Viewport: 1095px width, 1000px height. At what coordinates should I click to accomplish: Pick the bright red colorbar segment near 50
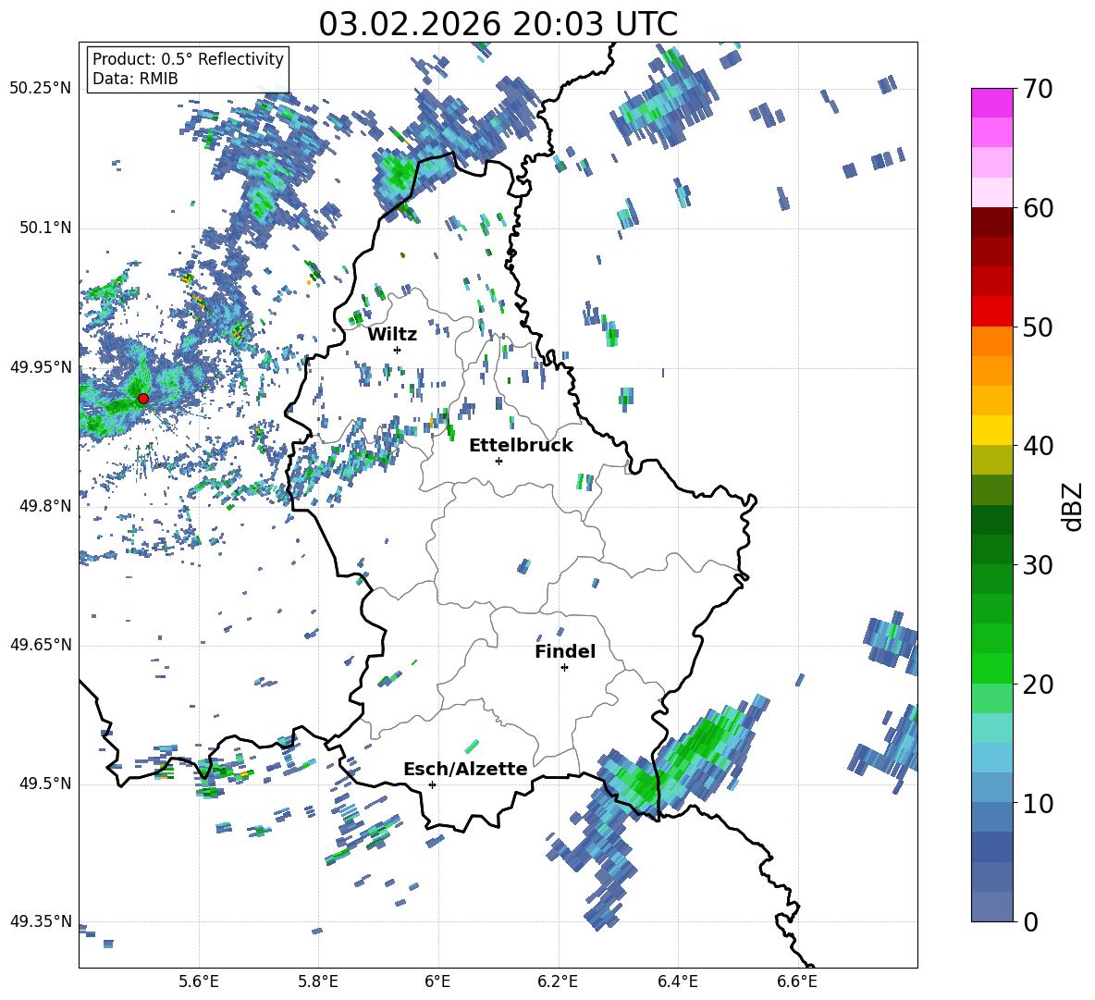[x=991, y=312]
